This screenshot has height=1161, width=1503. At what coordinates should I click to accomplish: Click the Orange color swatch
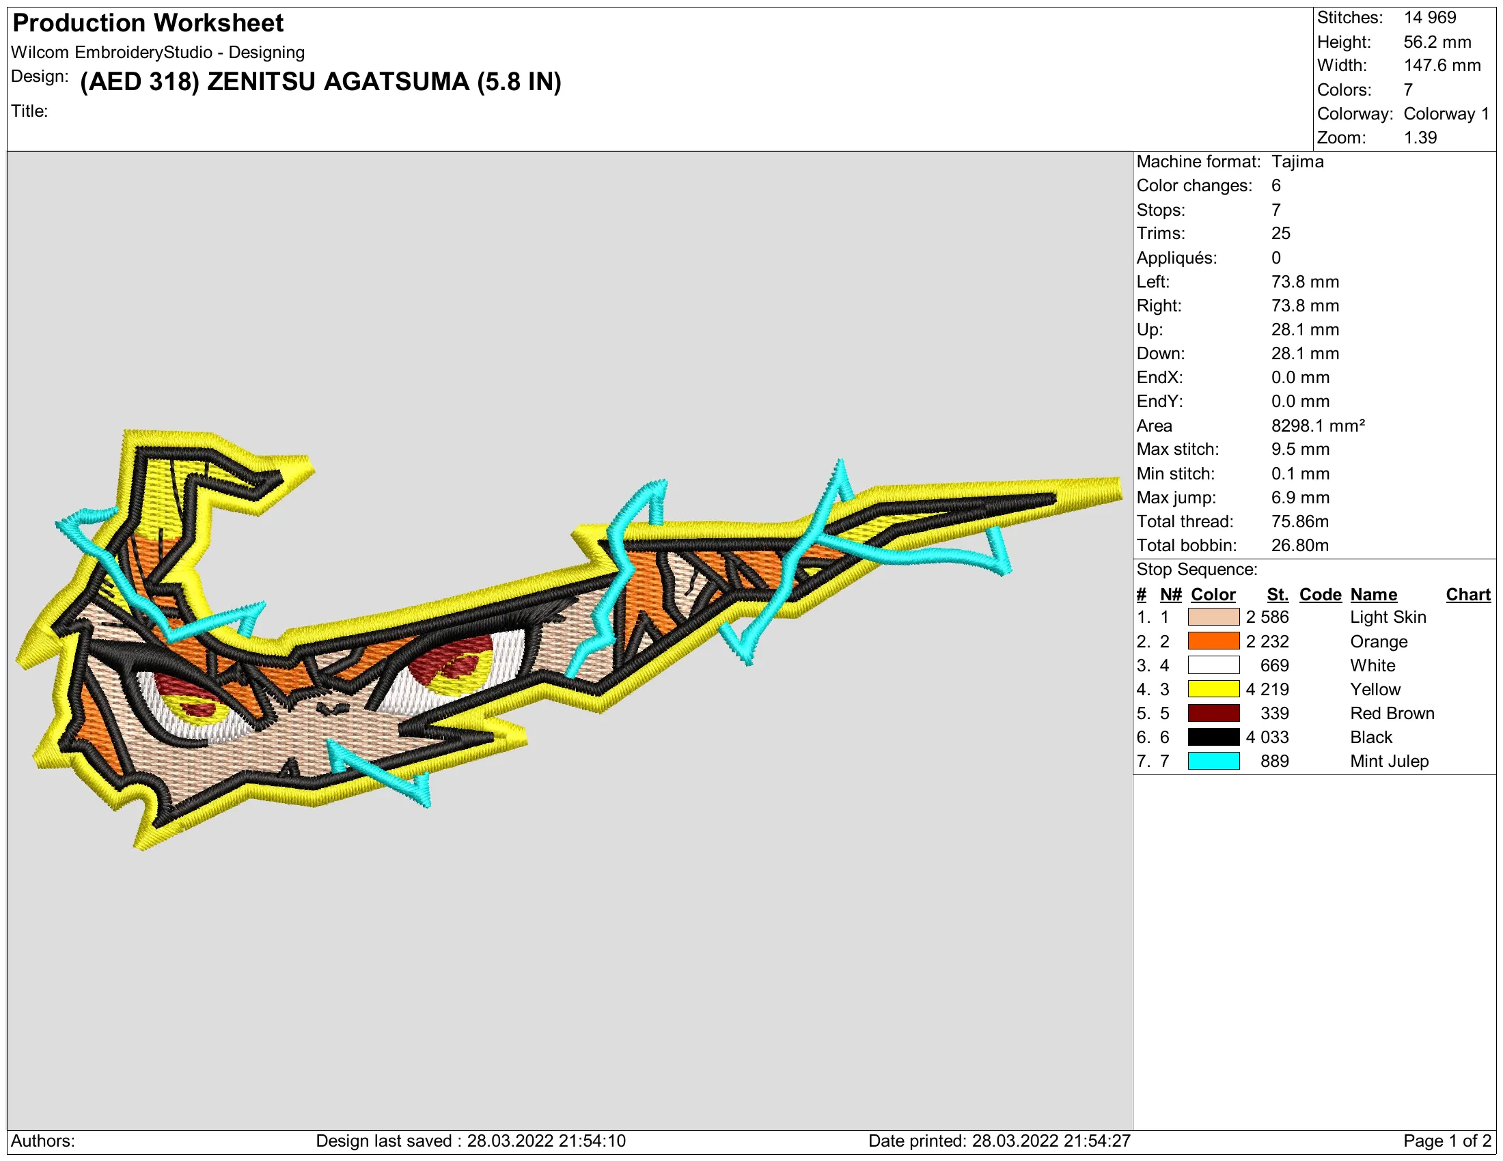1213,641
